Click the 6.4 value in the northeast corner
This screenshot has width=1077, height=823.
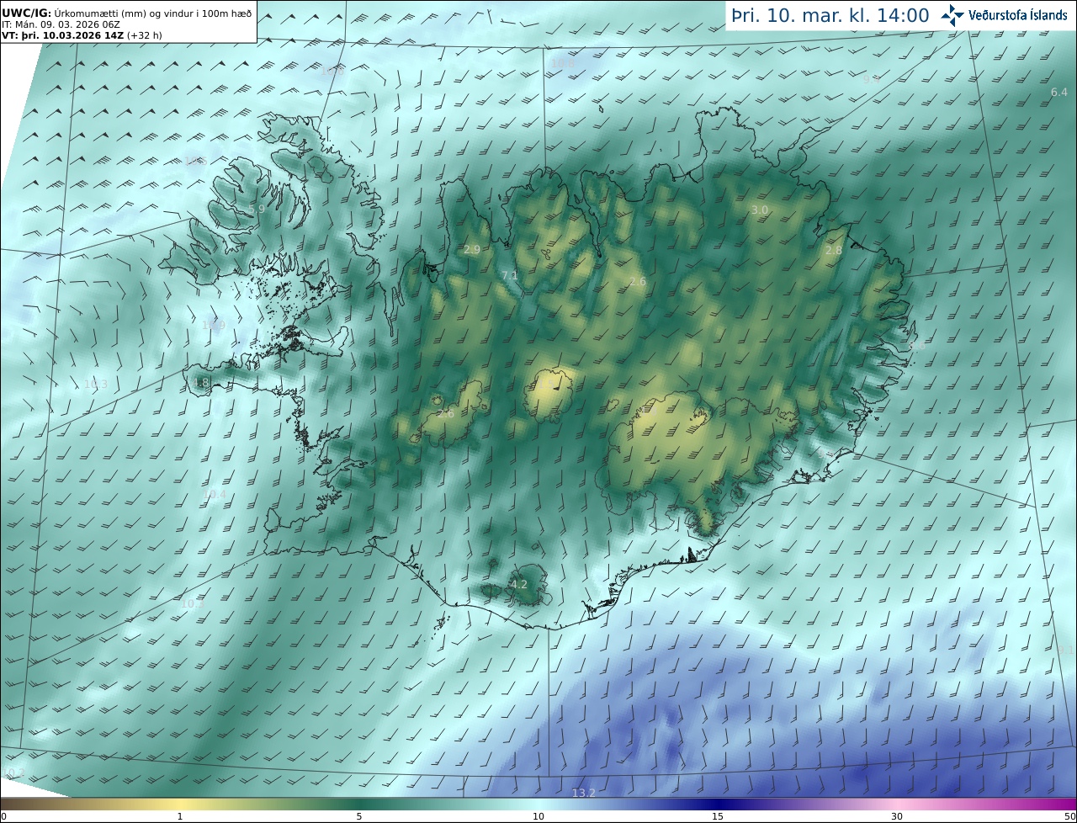[x=1059, y=93]
